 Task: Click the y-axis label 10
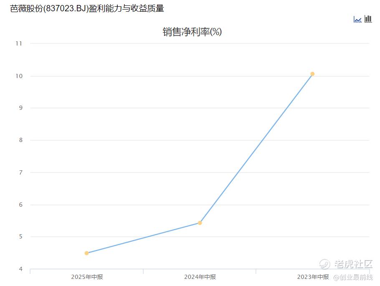click(x=19, y=76)
